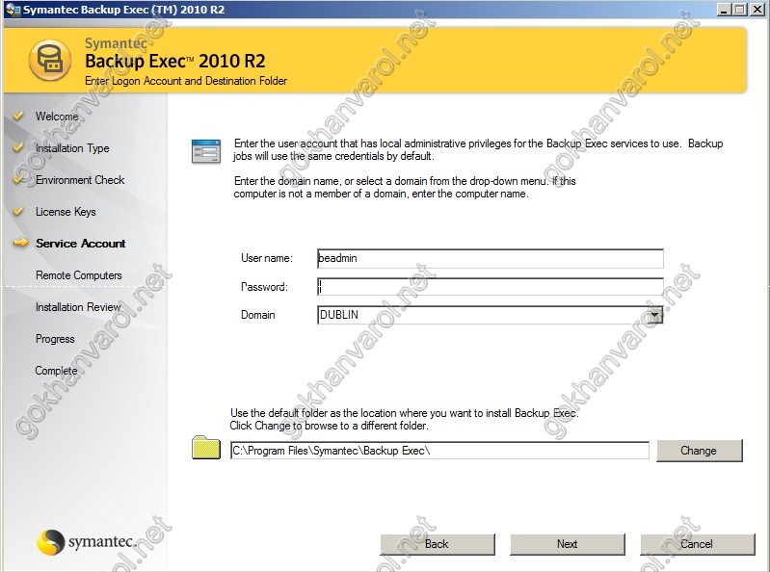This screenshot has height=572, width=770.
Task: Click the checkmark beside Installation Type
Action: click(x=17, y=148)
